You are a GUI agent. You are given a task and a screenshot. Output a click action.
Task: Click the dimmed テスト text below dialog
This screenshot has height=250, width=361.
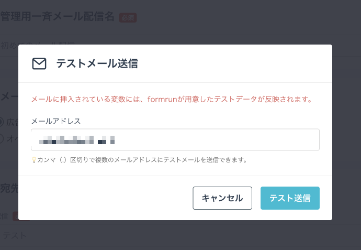point(15,235)
